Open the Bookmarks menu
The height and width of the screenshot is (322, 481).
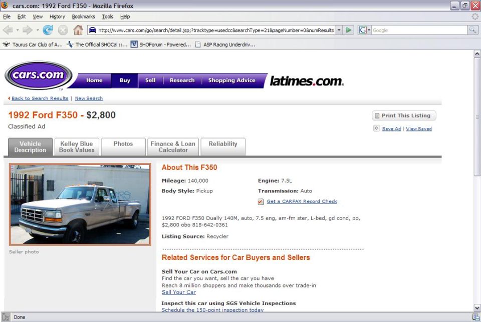coord(84,16)
